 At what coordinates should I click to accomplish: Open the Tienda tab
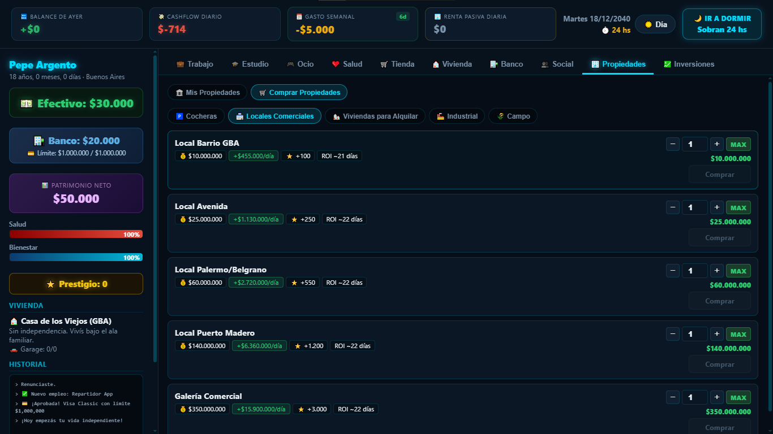tap(397, 64)
